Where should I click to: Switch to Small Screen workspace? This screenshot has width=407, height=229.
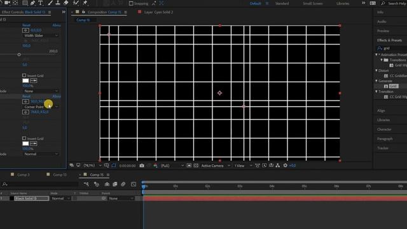[x=313, y=3]
